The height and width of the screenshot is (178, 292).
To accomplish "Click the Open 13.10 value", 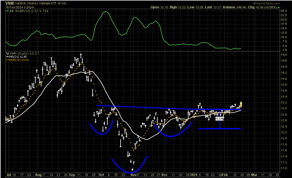I will [159, 7].
